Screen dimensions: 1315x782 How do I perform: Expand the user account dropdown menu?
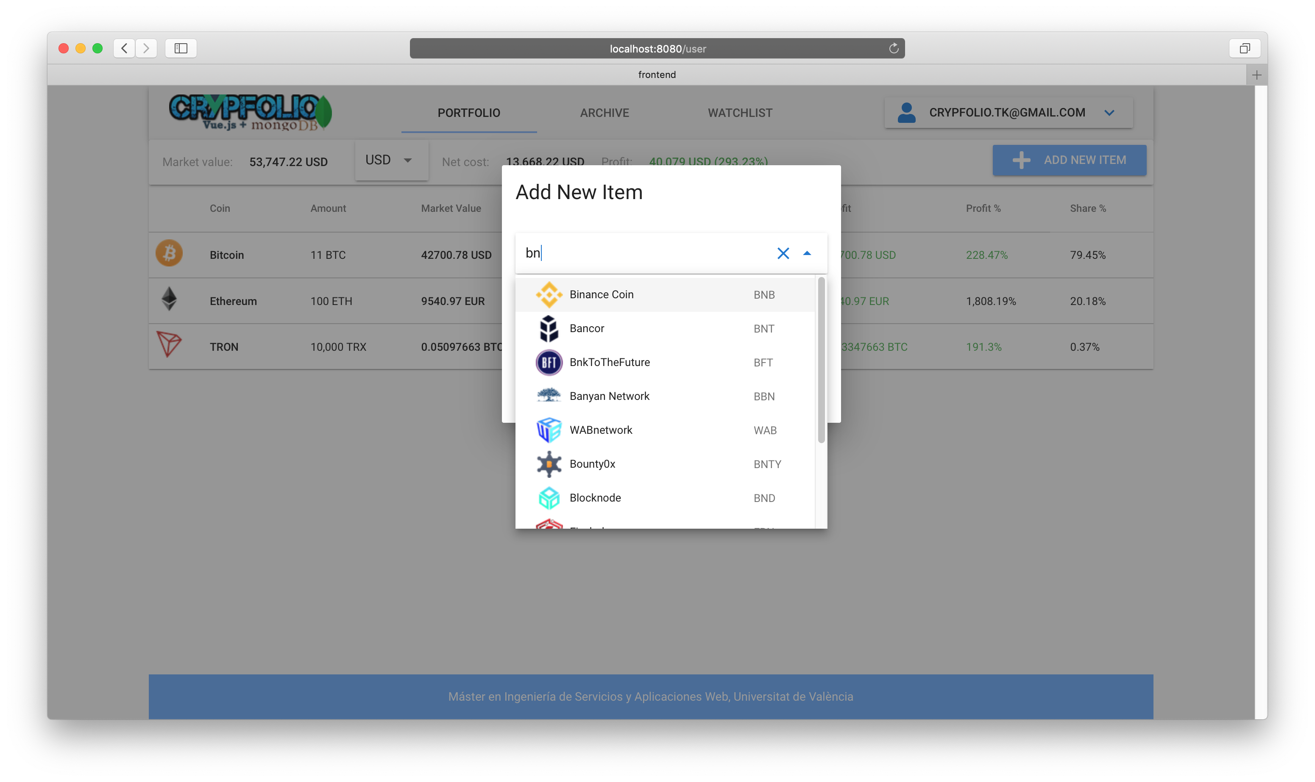point(1110,112)
